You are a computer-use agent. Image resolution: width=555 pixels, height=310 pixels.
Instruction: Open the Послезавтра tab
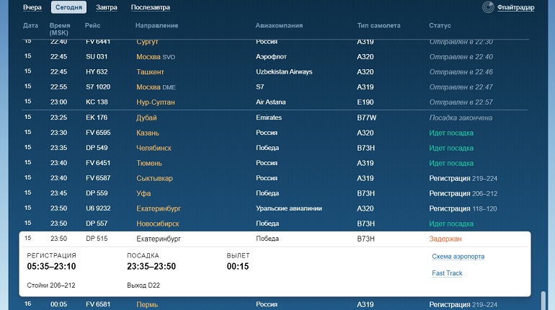point(151,7)
